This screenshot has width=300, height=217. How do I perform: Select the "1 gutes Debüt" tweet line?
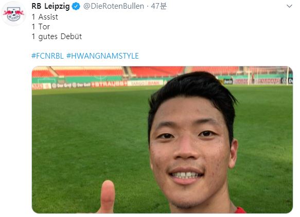pos(57,37)
